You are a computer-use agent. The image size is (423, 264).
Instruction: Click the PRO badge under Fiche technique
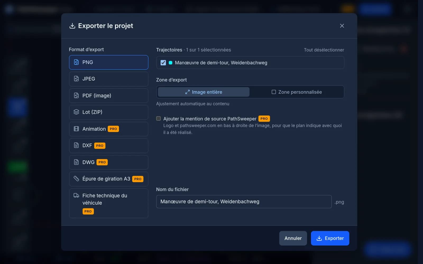pos(88,211)
